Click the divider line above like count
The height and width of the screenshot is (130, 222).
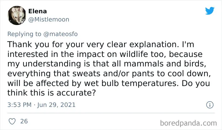pos(111,113)
